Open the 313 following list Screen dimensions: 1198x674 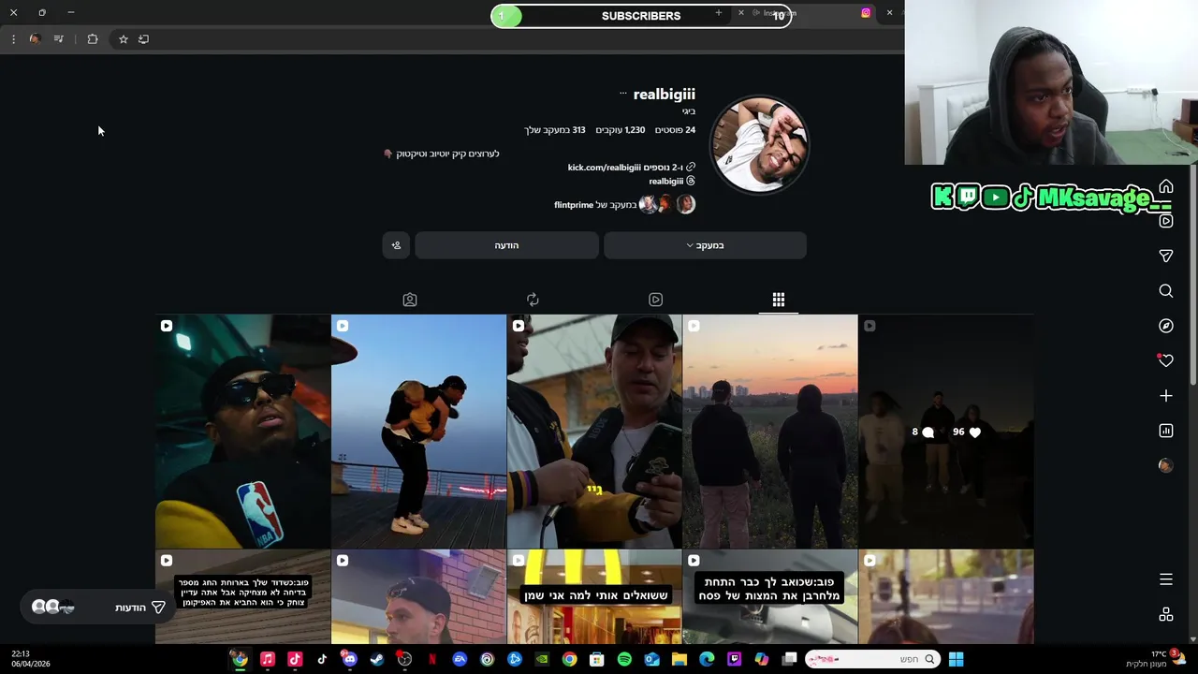click(555, 130)
